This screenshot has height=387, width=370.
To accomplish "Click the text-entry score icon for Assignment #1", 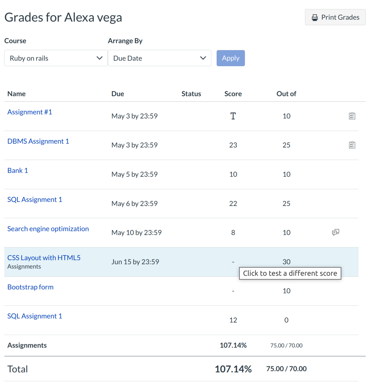I will [233, 116].
